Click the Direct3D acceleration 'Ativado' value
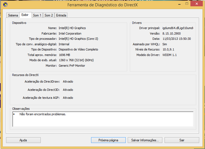This screenshot has height=149, width=205. click(x=68, y=90)
